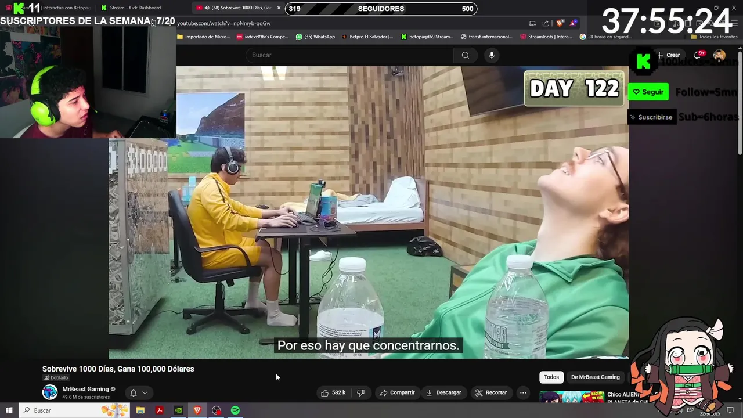Open File Explorer from the taskbar
Image resolution: width=743 pixels, height=418 pixels.
pyautogui.click(x=140, y=410)
